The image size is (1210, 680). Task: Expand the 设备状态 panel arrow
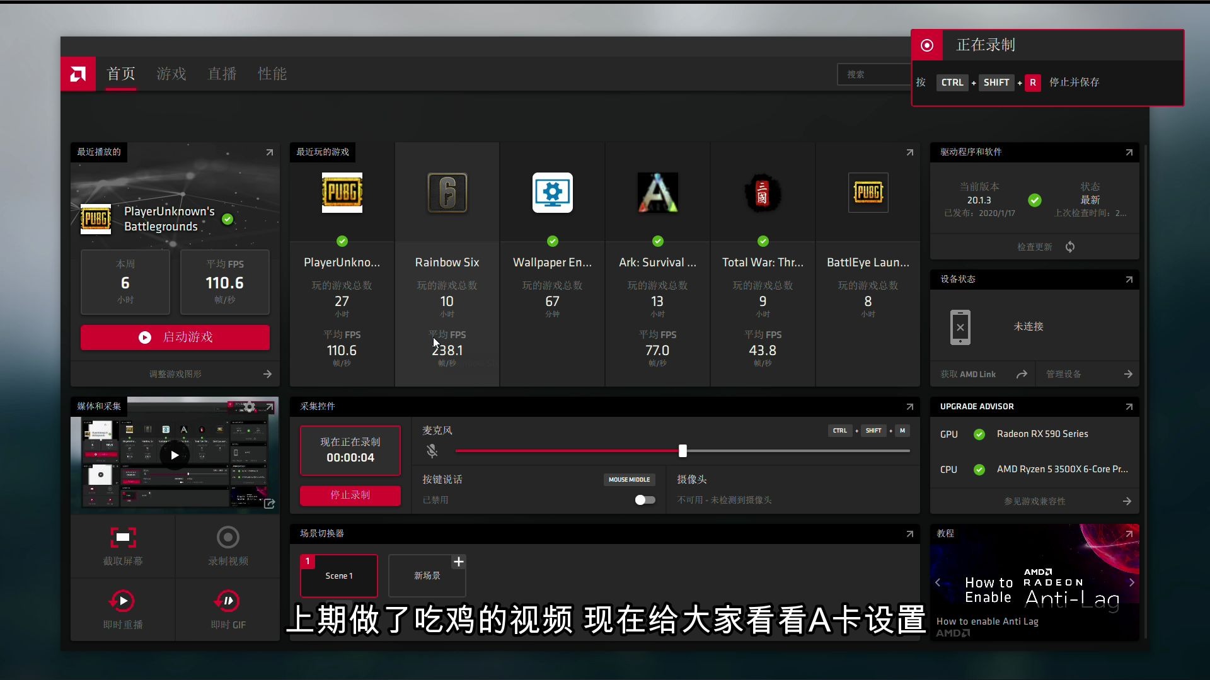pyautogui.click(x=1129, y=280)
